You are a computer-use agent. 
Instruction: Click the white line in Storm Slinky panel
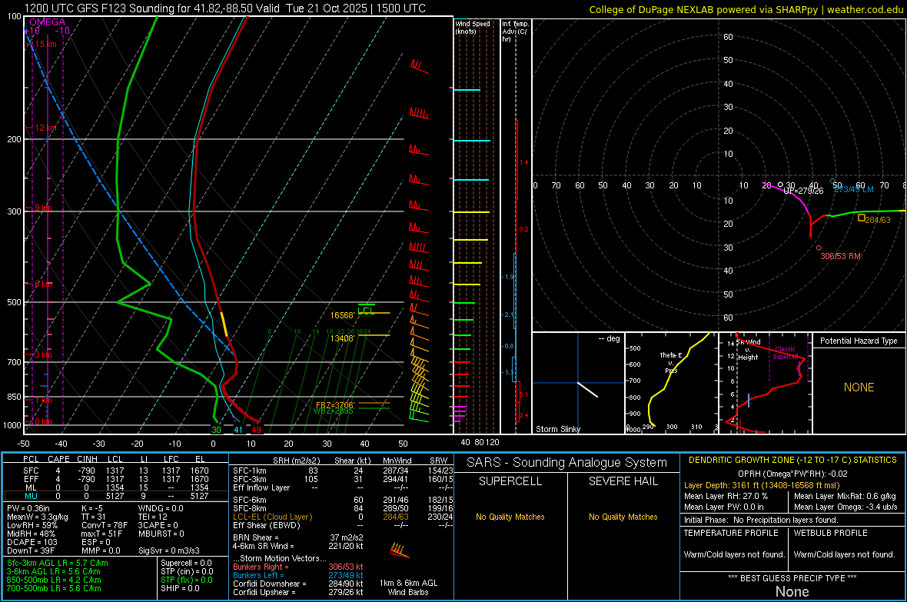[587, 390]
